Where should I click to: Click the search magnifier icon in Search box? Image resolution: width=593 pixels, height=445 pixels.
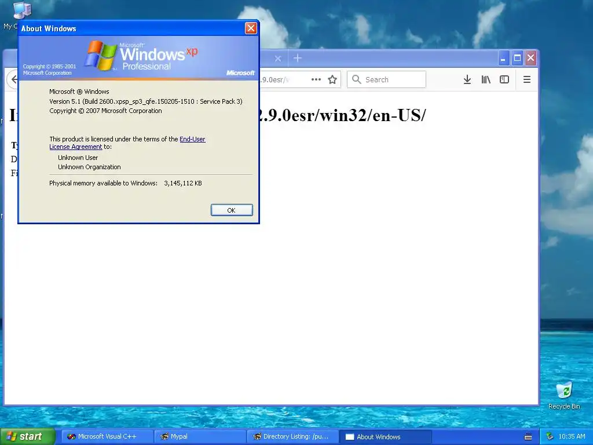pyautogui.click(x=356, y=79)
